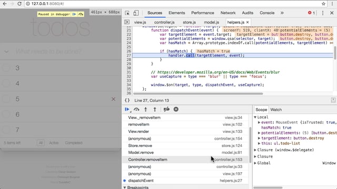The height and width of the screenshot is (189, 337).
Task: Select the Completed filter link
Action: pyautogui.click(x=74, y=143)
